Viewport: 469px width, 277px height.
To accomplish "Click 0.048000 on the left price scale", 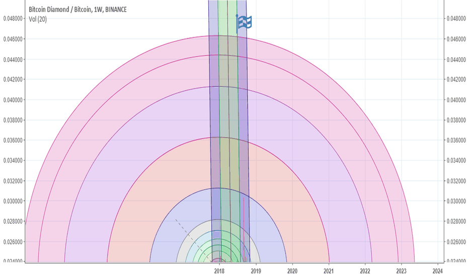I will point(13,19).
